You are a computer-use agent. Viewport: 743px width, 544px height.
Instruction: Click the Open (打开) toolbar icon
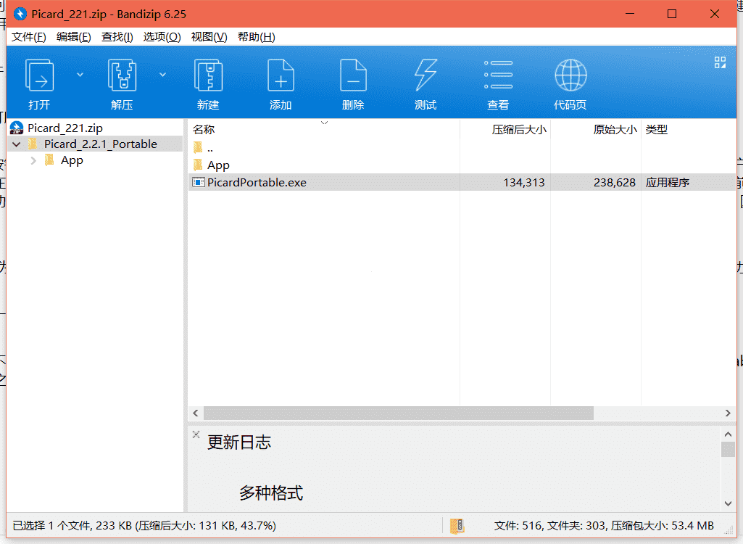coord(39,75)
